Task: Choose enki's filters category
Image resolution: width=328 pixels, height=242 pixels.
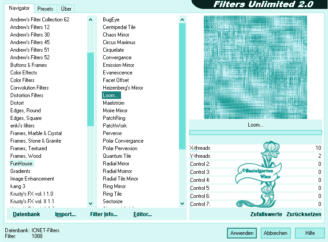Action: click(x=22, y=126)
